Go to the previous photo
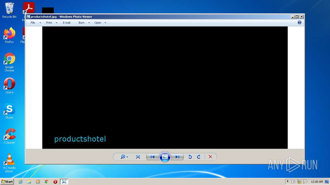 coord(152,157)
